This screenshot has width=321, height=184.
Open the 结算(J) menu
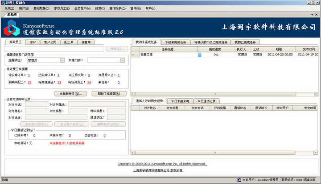100,8
